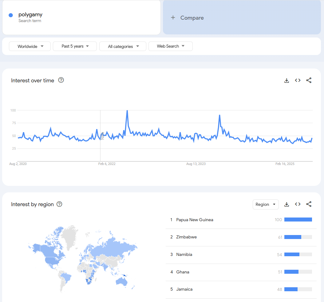This screenshot has height=302, width=324.
Task: Open the All categories dropdown
Action: (x=123, y=46)
